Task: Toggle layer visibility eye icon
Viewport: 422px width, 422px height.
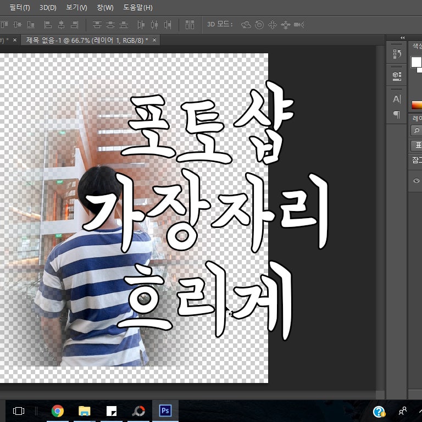Action: [416, 181]
